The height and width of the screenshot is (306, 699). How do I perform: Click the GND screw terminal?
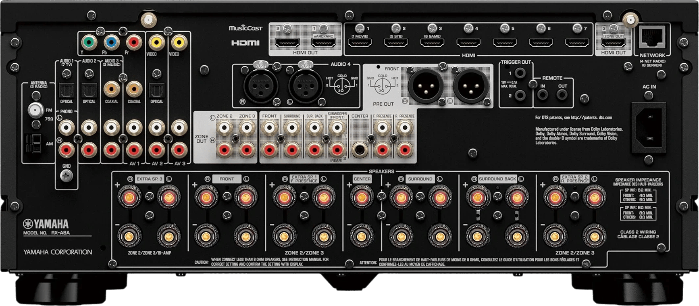[67, 175]
